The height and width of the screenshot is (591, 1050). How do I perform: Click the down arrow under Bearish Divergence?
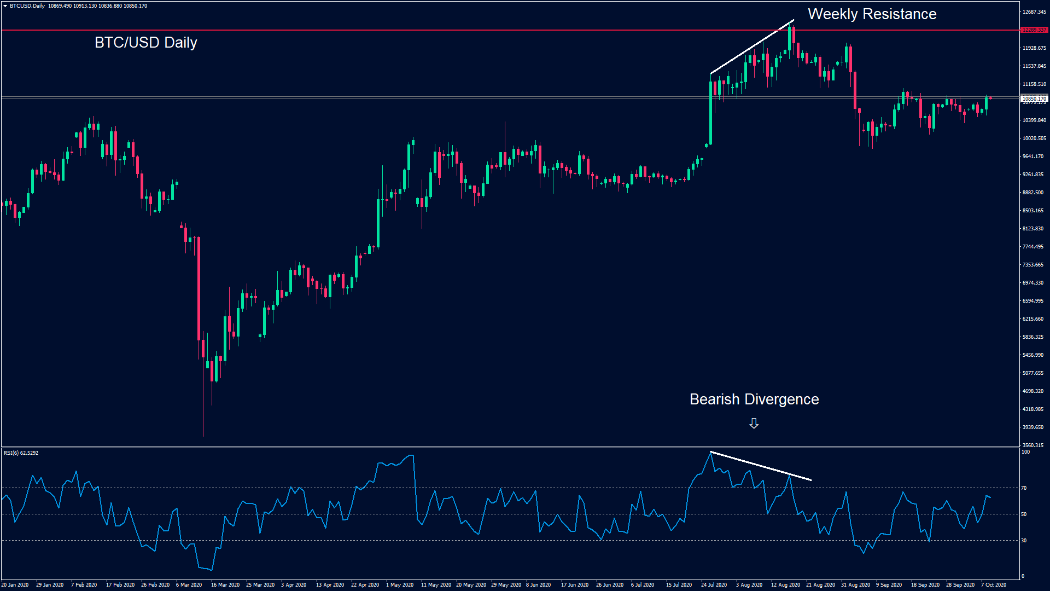click(x=754, y=424)
